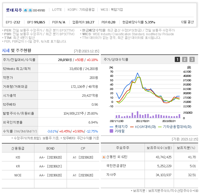Click the LOTTE English name label
The width and height of the screenshot is (201, 194).
(57, 10)
